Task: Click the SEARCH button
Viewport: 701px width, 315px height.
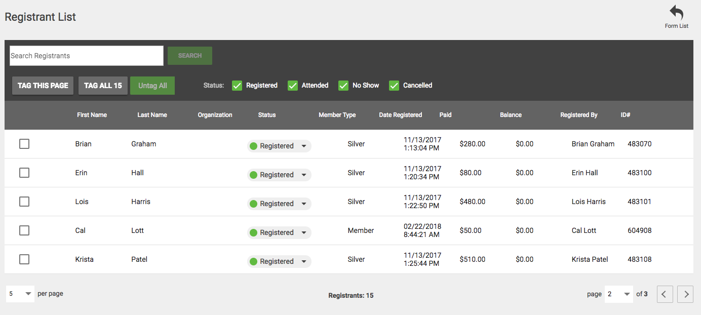Action: click(190, 56)
